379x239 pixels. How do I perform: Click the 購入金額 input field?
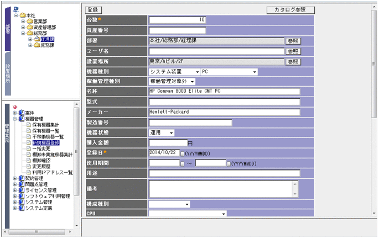[168, 143]
